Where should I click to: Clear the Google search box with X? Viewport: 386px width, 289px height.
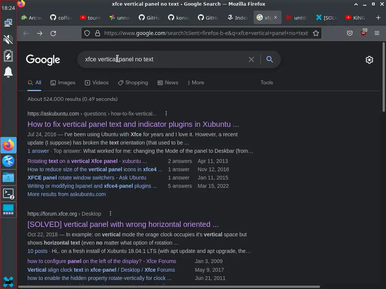tap(251, 59)
